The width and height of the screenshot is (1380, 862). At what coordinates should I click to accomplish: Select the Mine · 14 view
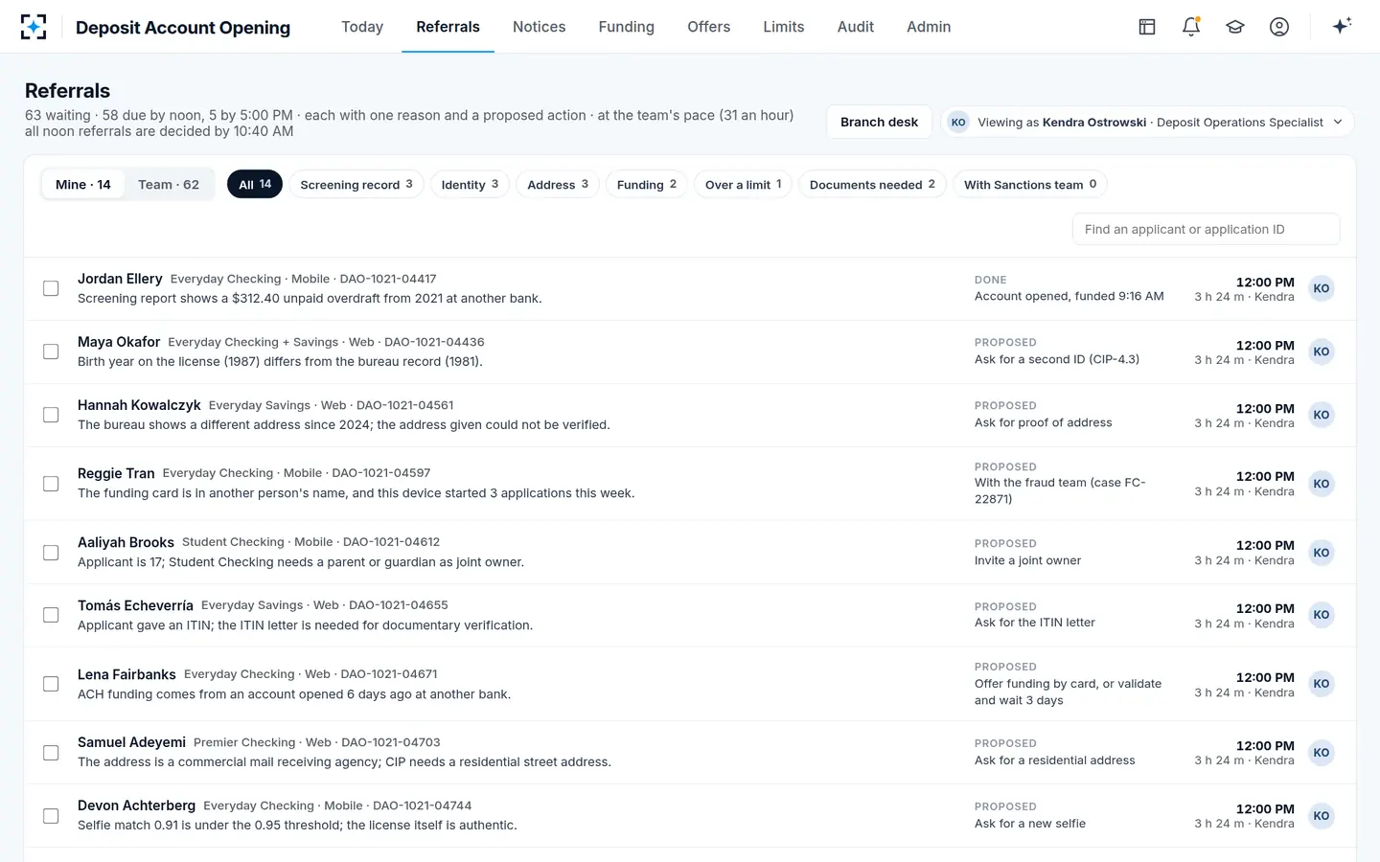click(x=83, y=185)
